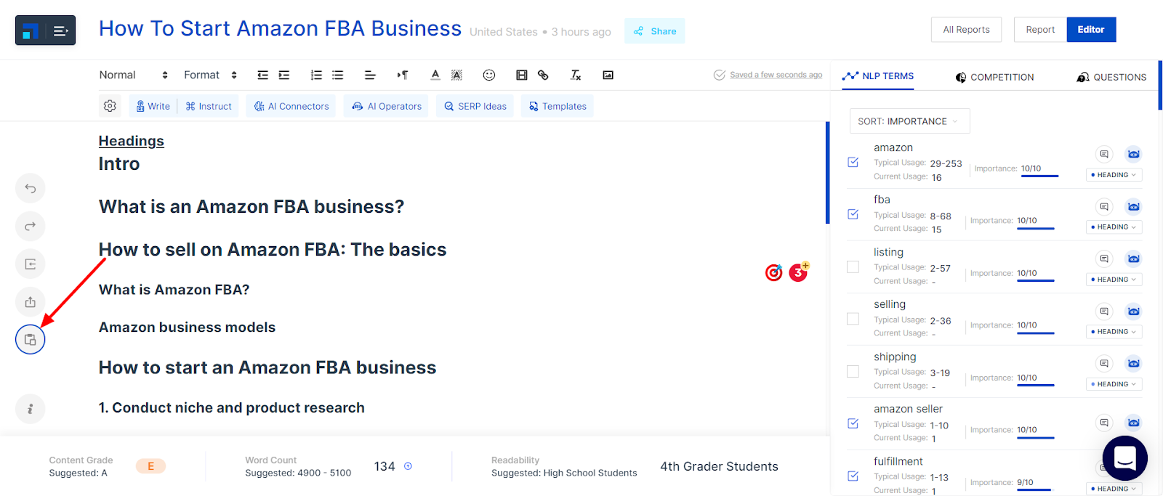Insert an emoji

(x=489, y=75)
